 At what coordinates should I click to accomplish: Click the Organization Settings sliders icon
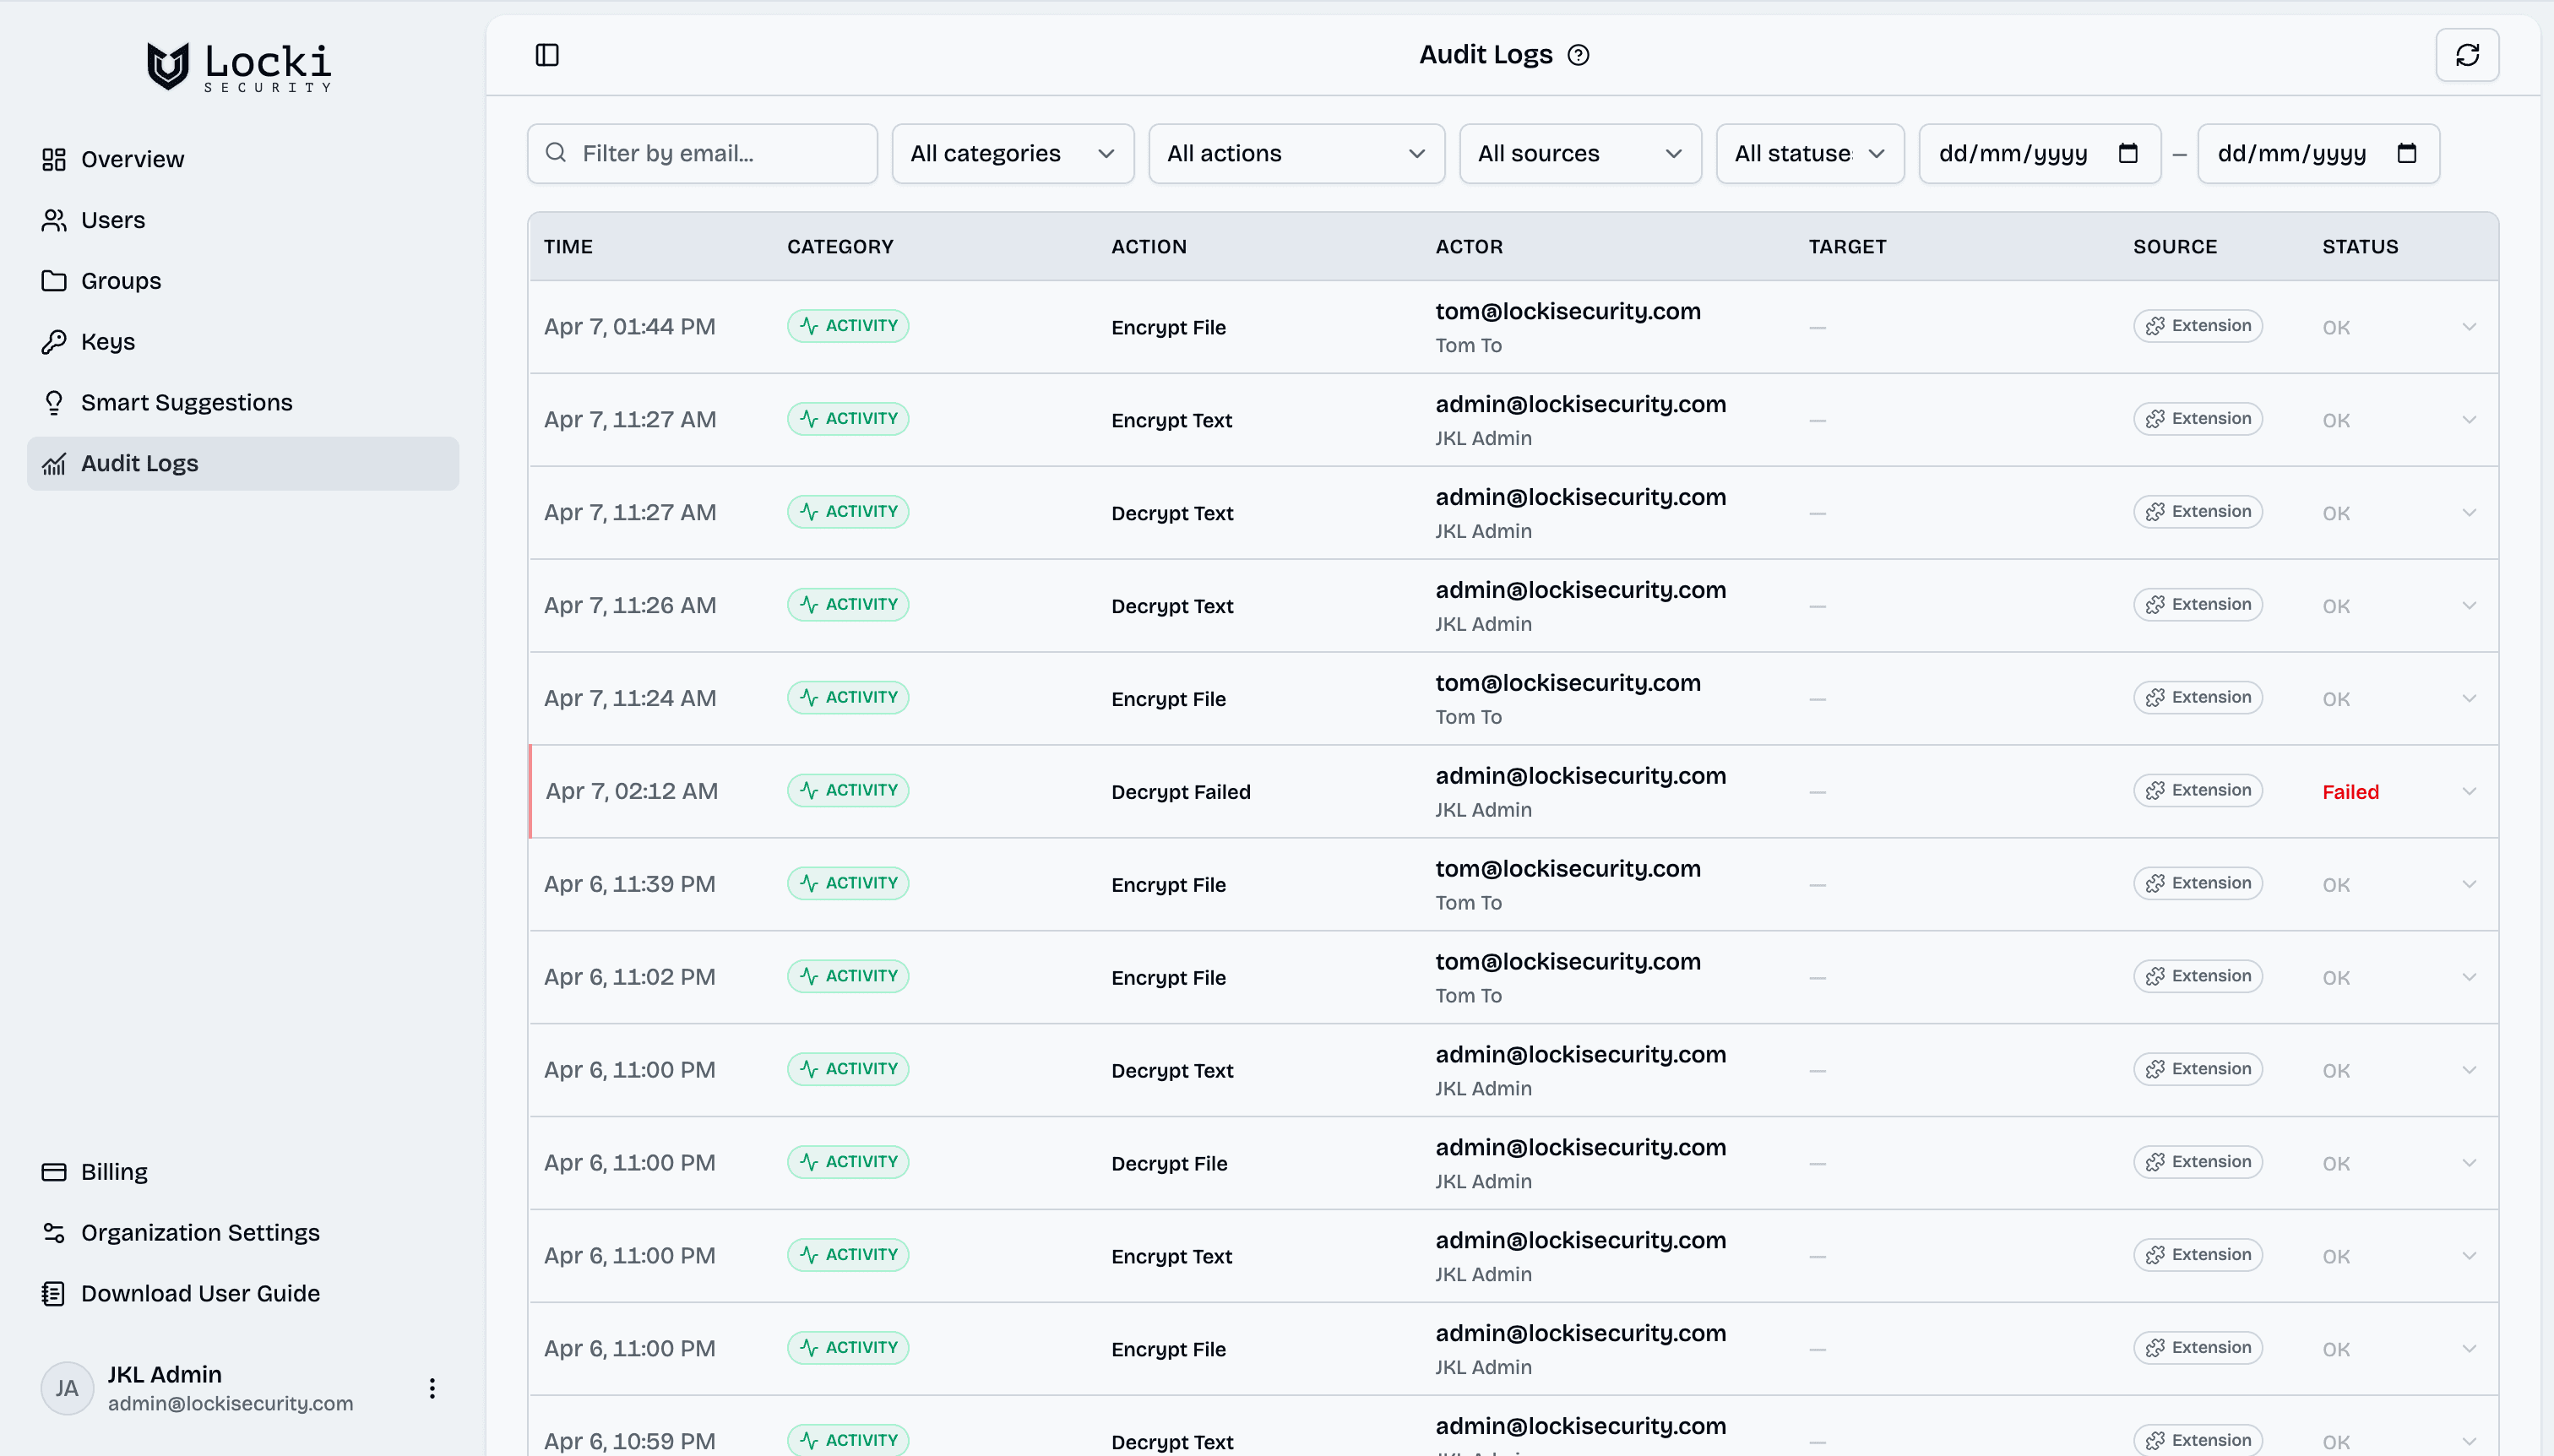54,1233
